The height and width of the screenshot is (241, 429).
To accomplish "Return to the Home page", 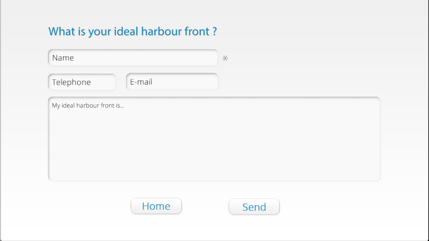I will point(156,206).
